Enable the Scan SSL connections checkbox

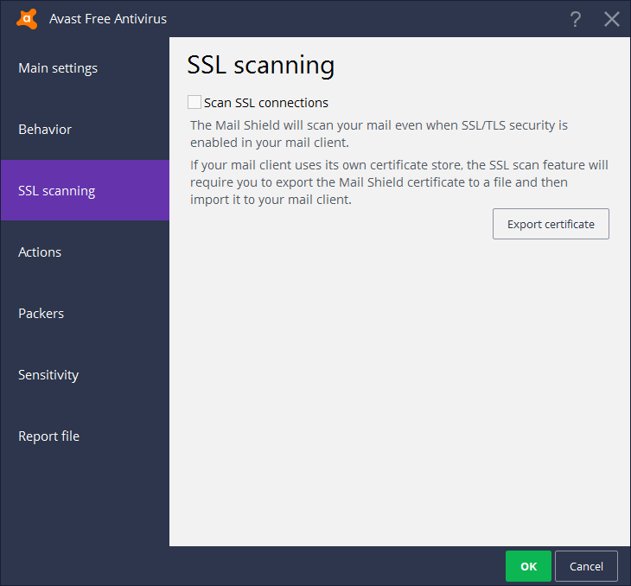click(194, 102)
